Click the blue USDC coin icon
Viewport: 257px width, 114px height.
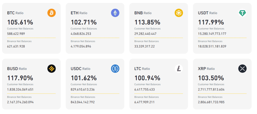pos(115,69)
